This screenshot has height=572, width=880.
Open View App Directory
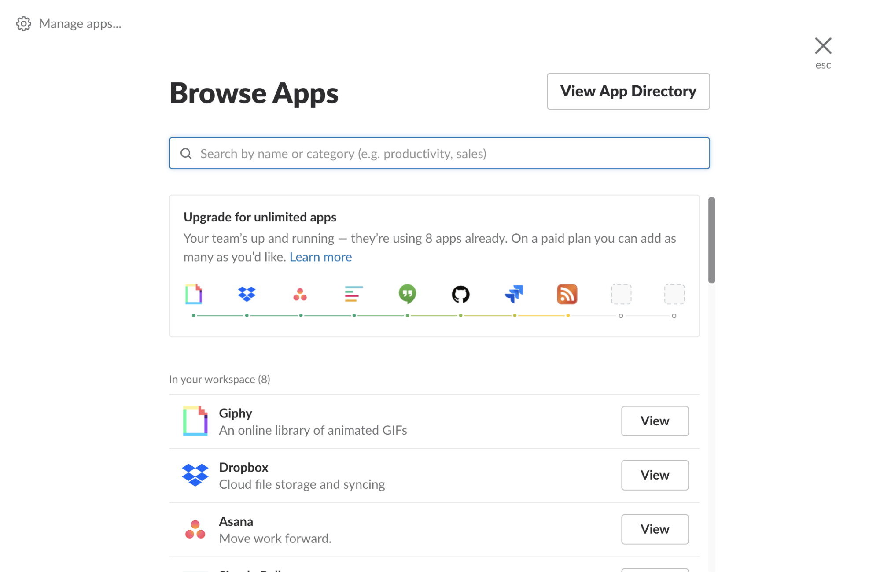tap(628, 91)
